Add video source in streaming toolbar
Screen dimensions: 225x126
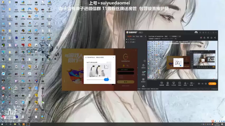tap(179, 83)
